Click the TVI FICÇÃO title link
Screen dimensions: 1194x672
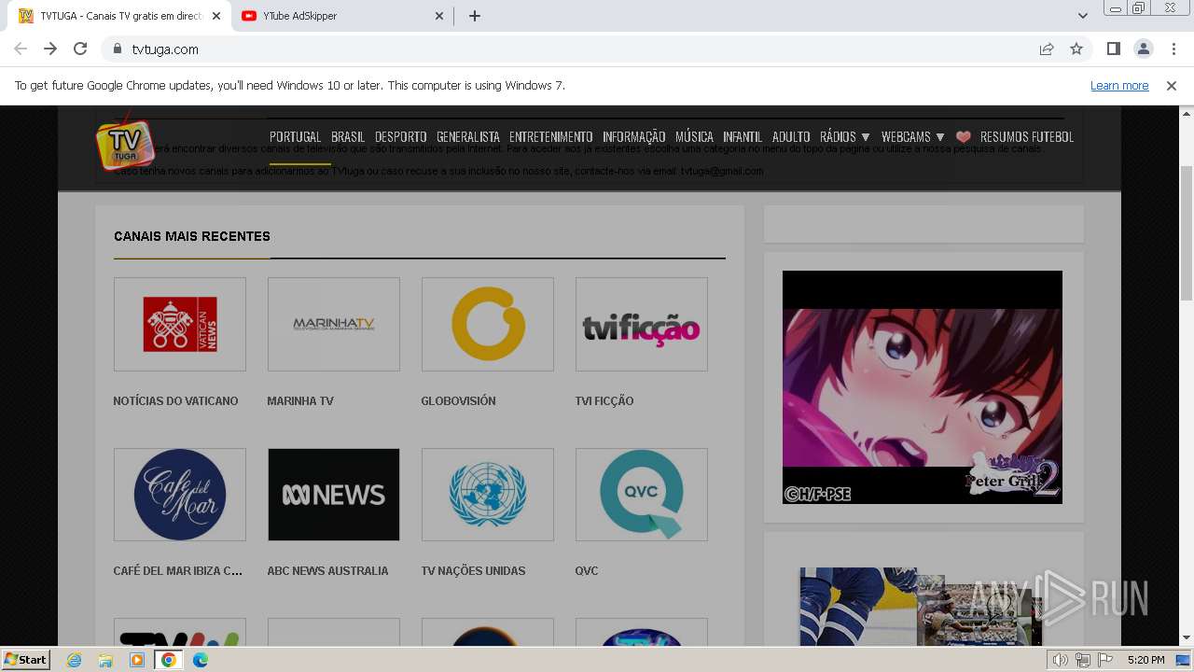click(604, 401)
